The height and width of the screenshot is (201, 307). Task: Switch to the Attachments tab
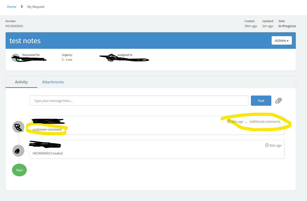(x=53, y=82)
